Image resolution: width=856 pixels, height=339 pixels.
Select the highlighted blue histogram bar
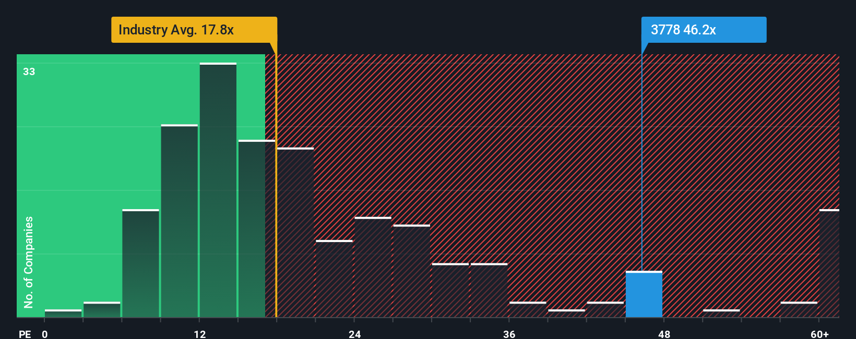tap(644, 294)
